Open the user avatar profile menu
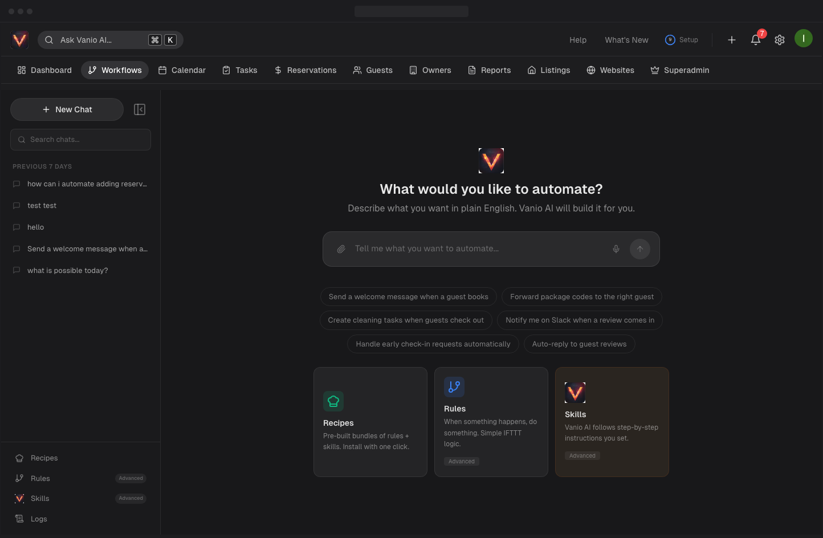Viewport: 823px width, 538px height. pyautogui.click(x=804, y=39)
